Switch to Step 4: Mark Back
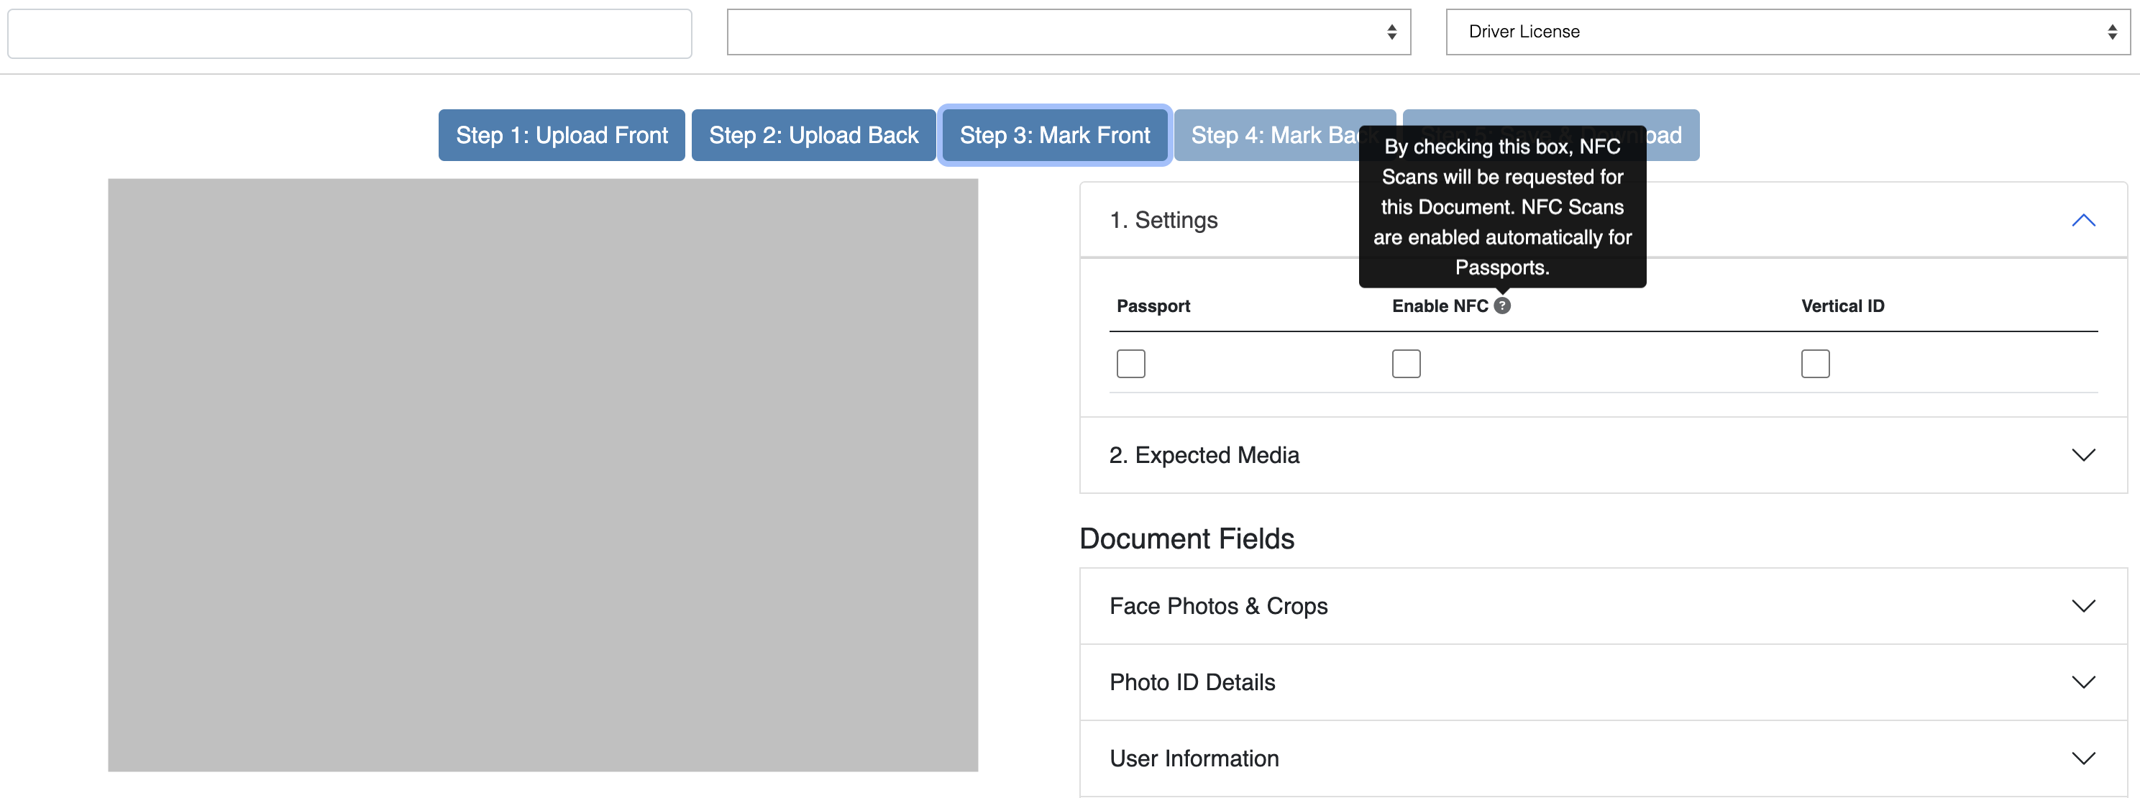2140x798 pixels. click(x=1263, y=135)
